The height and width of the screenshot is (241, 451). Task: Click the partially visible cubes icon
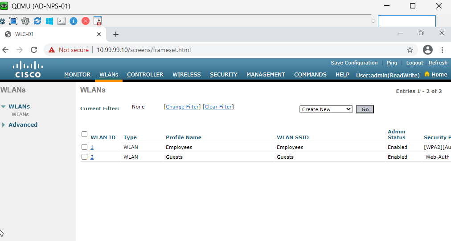2,21
